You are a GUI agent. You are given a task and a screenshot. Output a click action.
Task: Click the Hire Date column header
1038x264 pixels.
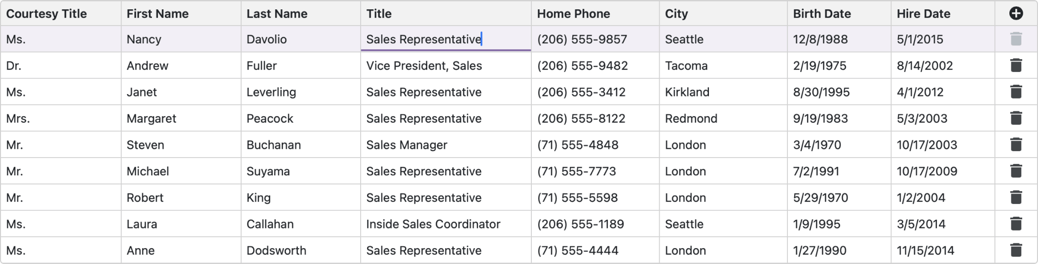point(924,14)
